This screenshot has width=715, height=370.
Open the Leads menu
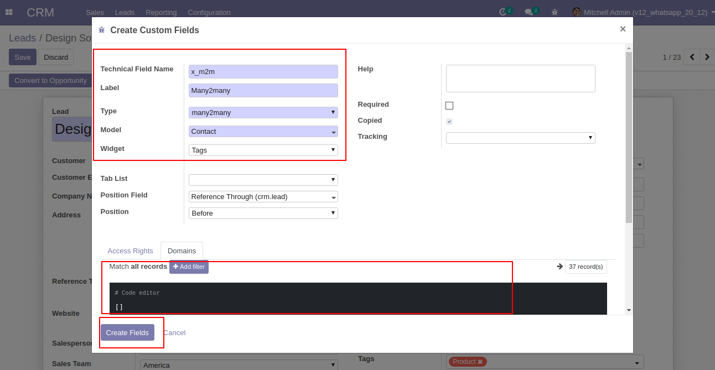(x=125, y=12)
